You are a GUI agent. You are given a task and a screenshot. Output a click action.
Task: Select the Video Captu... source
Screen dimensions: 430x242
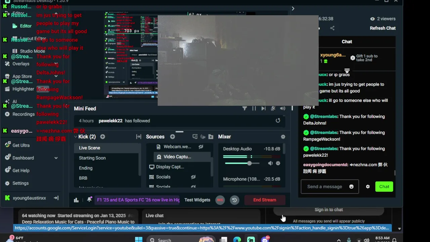click(x=182, y=157)
